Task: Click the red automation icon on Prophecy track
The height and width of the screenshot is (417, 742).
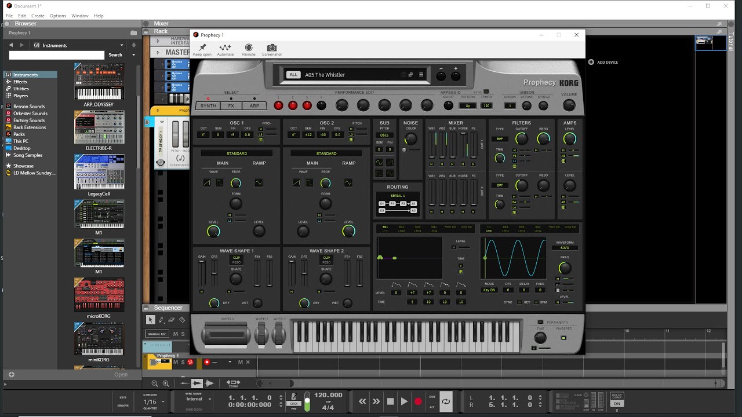Action: tap(190, 363)
